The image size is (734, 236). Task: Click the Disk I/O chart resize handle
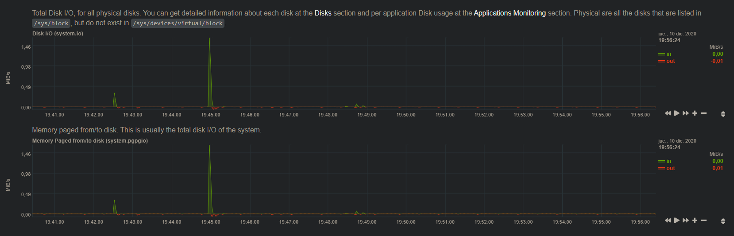click(723, 114)
